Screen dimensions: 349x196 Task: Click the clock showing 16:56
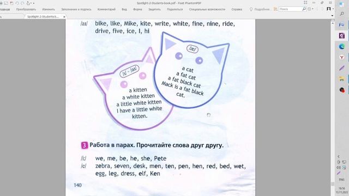tap(342, 188)
